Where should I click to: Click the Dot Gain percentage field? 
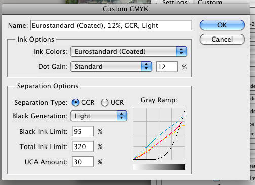[167, 67]
